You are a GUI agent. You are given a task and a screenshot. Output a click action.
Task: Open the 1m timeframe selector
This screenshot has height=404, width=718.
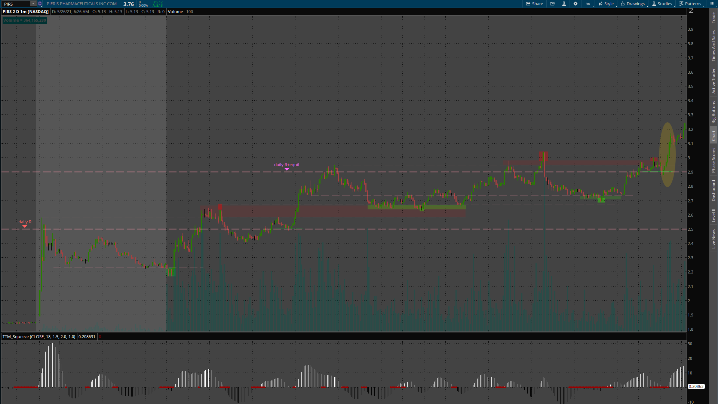pos(588,4)
